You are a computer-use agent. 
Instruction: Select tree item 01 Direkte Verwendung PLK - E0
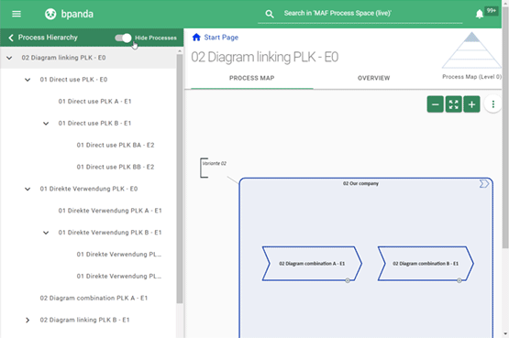pyautogui.click(x=89, y=189)
